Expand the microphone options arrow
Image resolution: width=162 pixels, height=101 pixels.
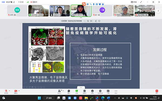coord(9,91)
